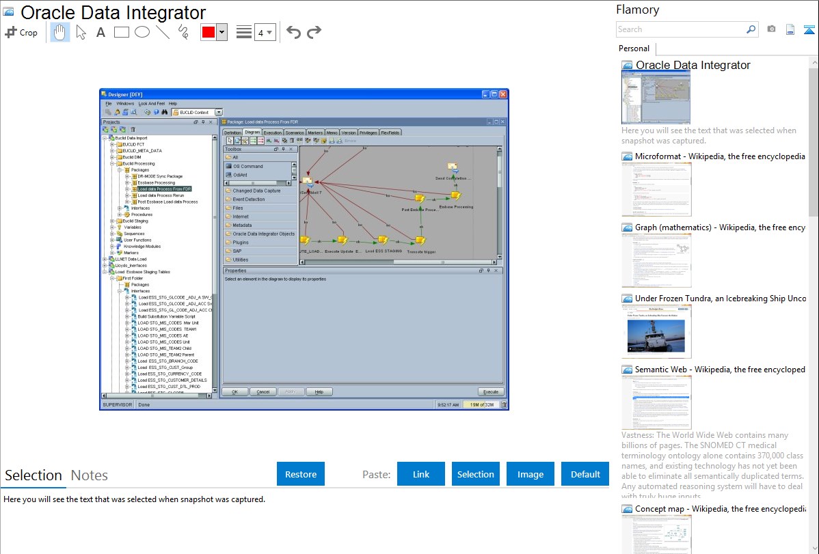Screen dimensions: 819x554
Task: Click the line thickness icon
Action: [x=244, y=32]
